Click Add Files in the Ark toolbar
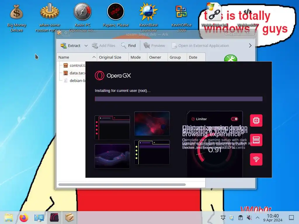 tap(104, 46)
